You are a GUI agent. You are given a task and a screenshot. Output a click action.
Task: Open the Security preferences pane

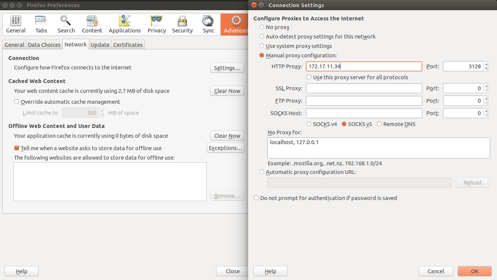[182, 25]
